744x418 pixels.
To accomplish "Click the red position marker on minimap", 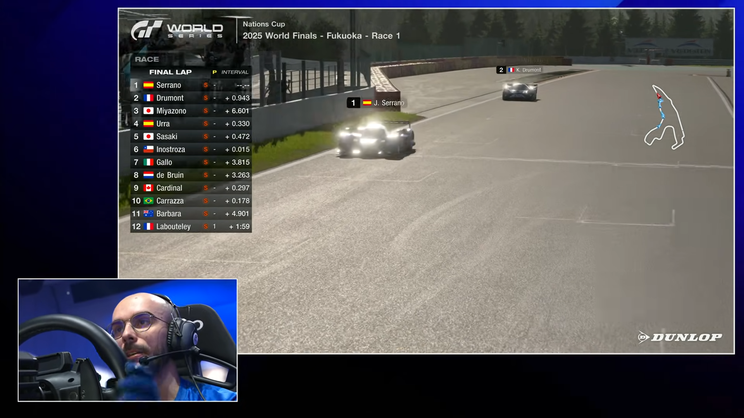I will click(x=658, y=96).
